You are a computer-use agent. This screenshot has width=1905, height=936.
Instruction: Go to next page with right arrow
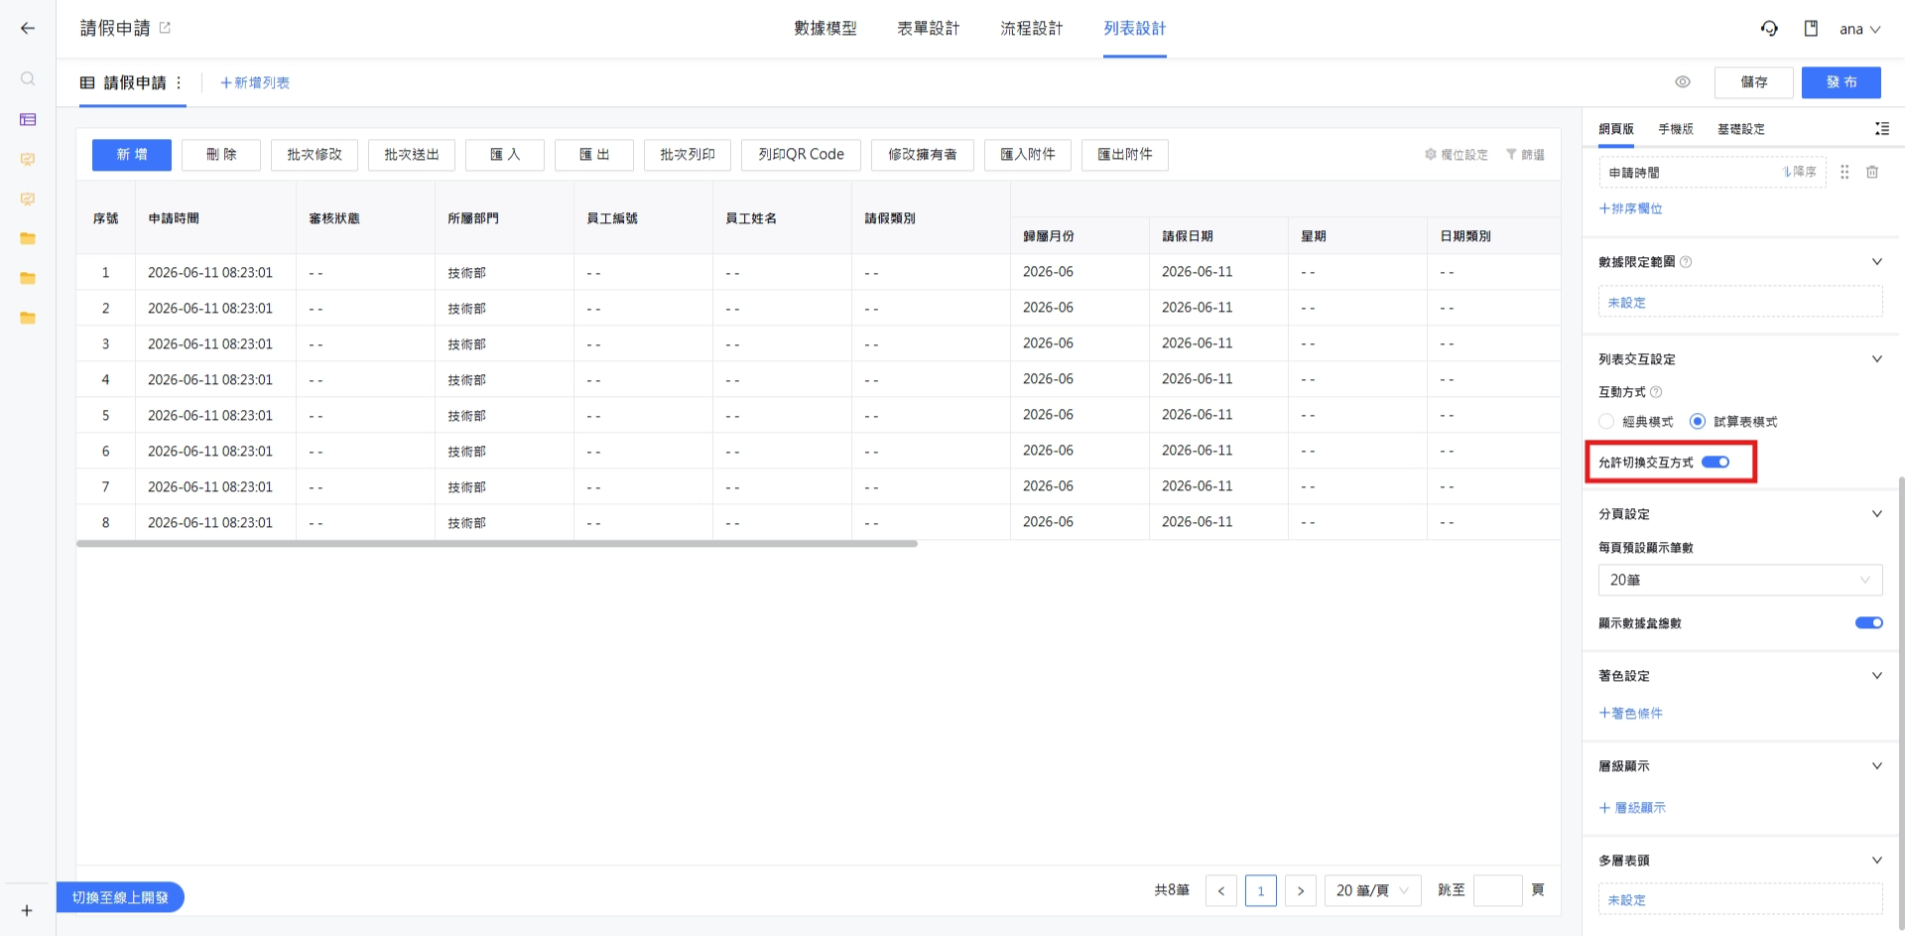pyautogui.click(x=1301, y=890)
